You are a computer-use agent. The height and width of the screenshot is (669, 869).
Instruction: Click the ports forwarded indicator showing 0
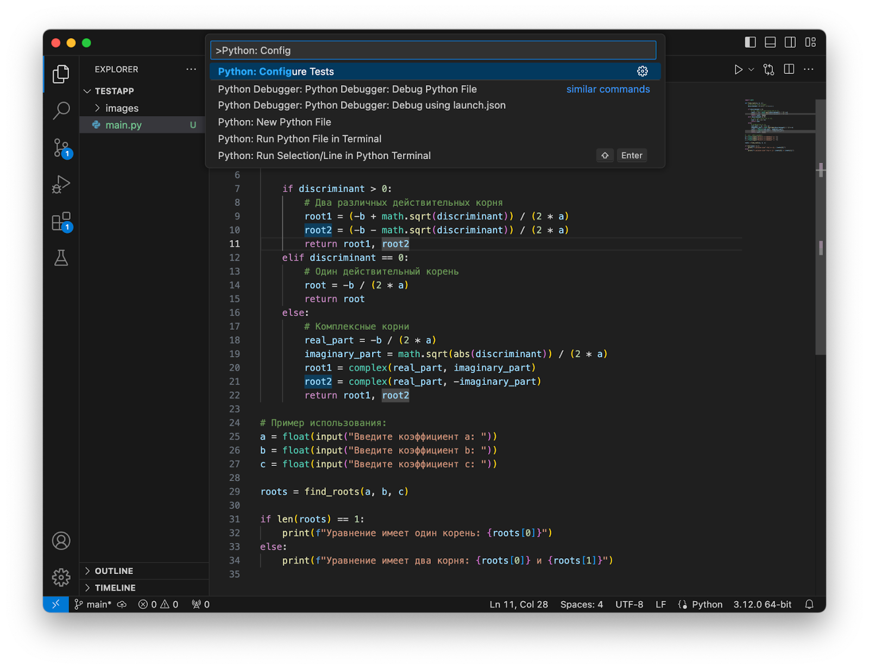[x=200, y=604]
